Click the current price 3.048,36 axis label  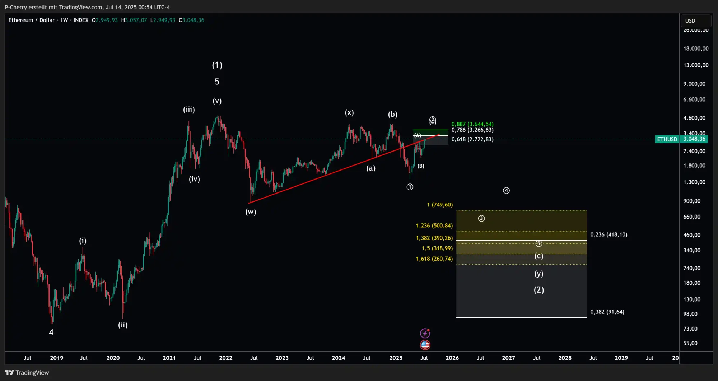tap(694, 139)
